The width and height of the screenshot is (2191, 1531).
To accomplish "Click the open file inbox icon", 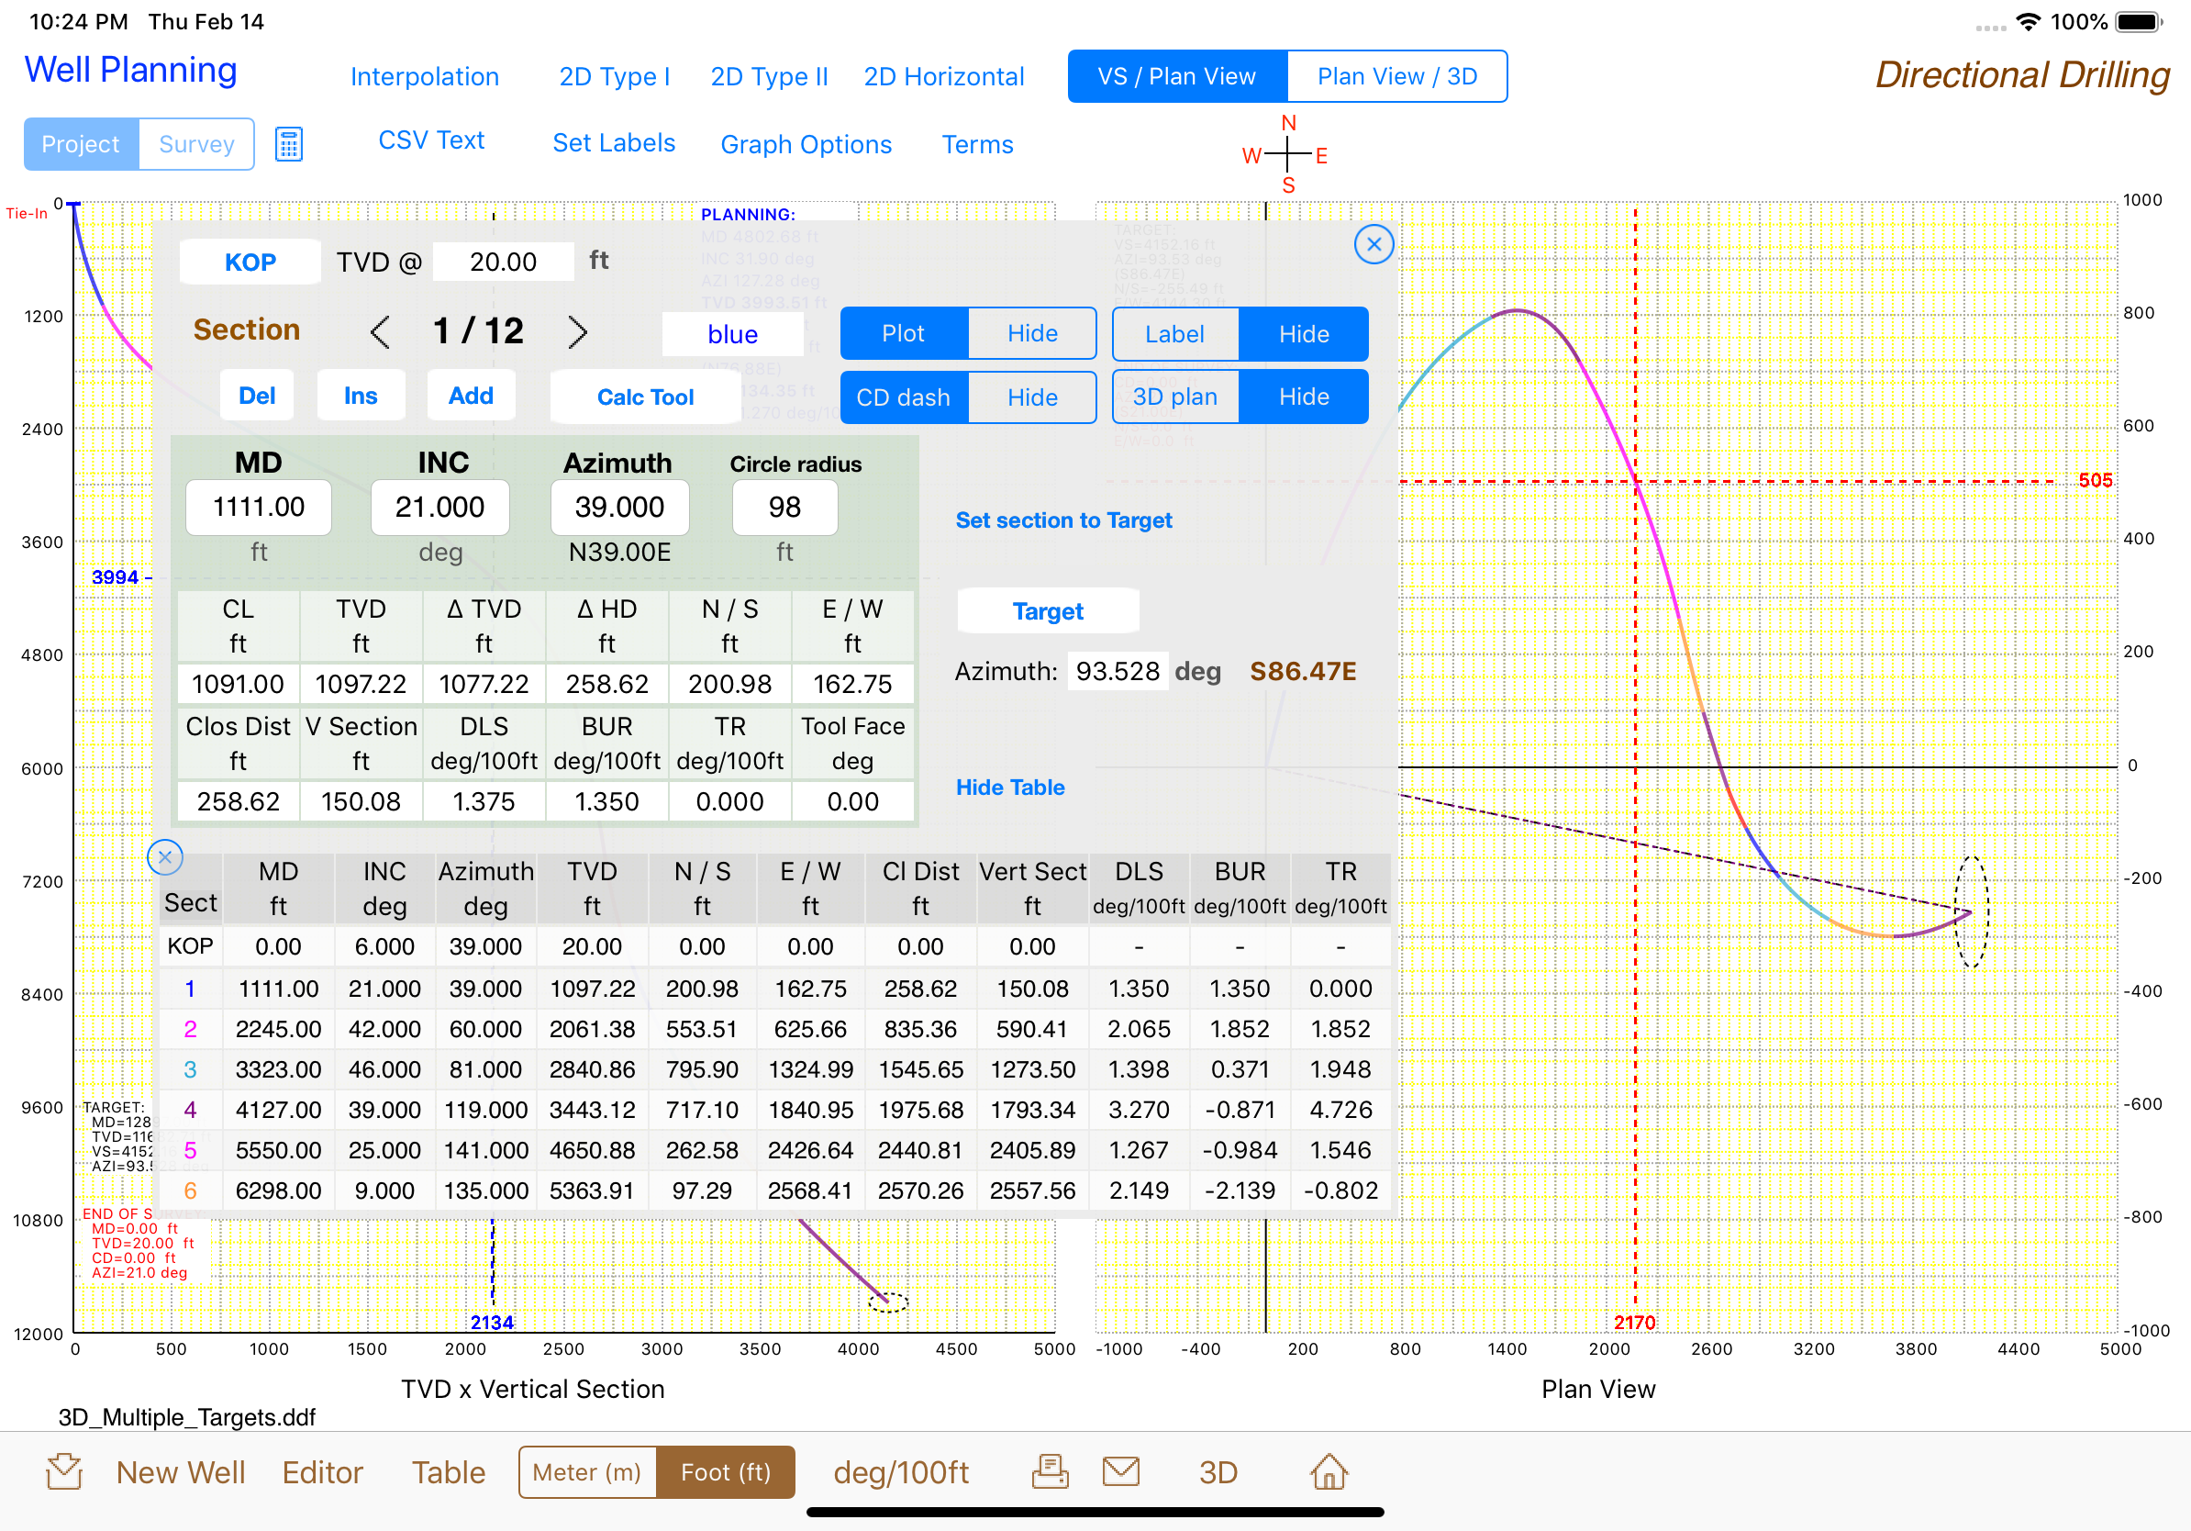I will [64, 1470].
